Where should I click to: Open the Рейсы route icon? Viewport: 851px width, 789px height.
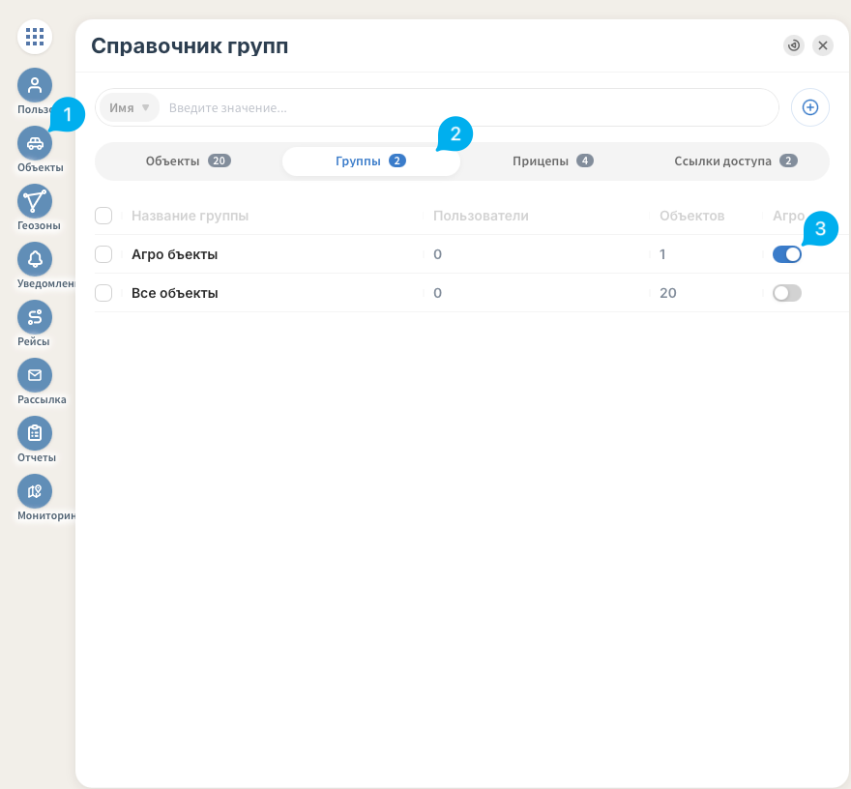tap(35, 317)
